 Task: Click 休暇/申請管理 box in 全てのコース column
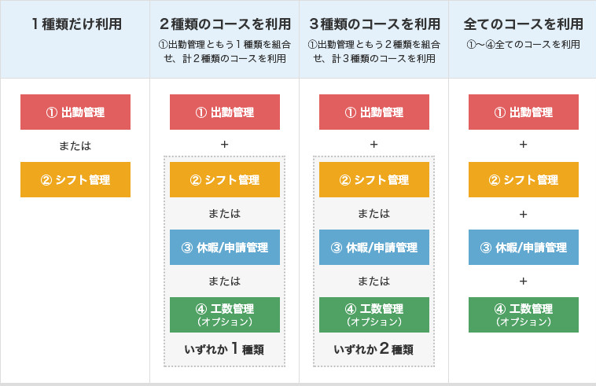tap(524, 248)
